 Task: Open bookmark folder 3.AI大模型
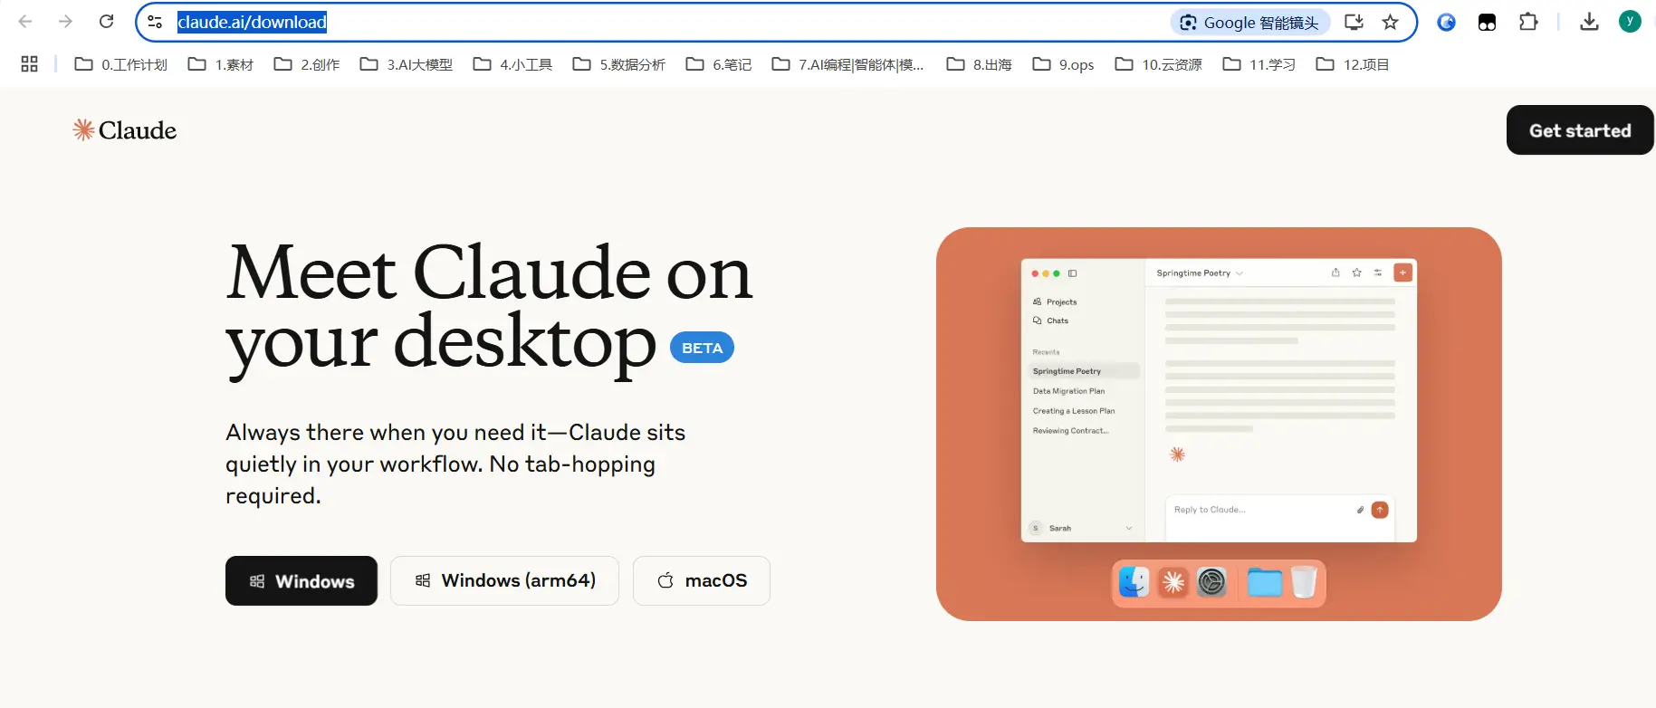tap(407, 64)
